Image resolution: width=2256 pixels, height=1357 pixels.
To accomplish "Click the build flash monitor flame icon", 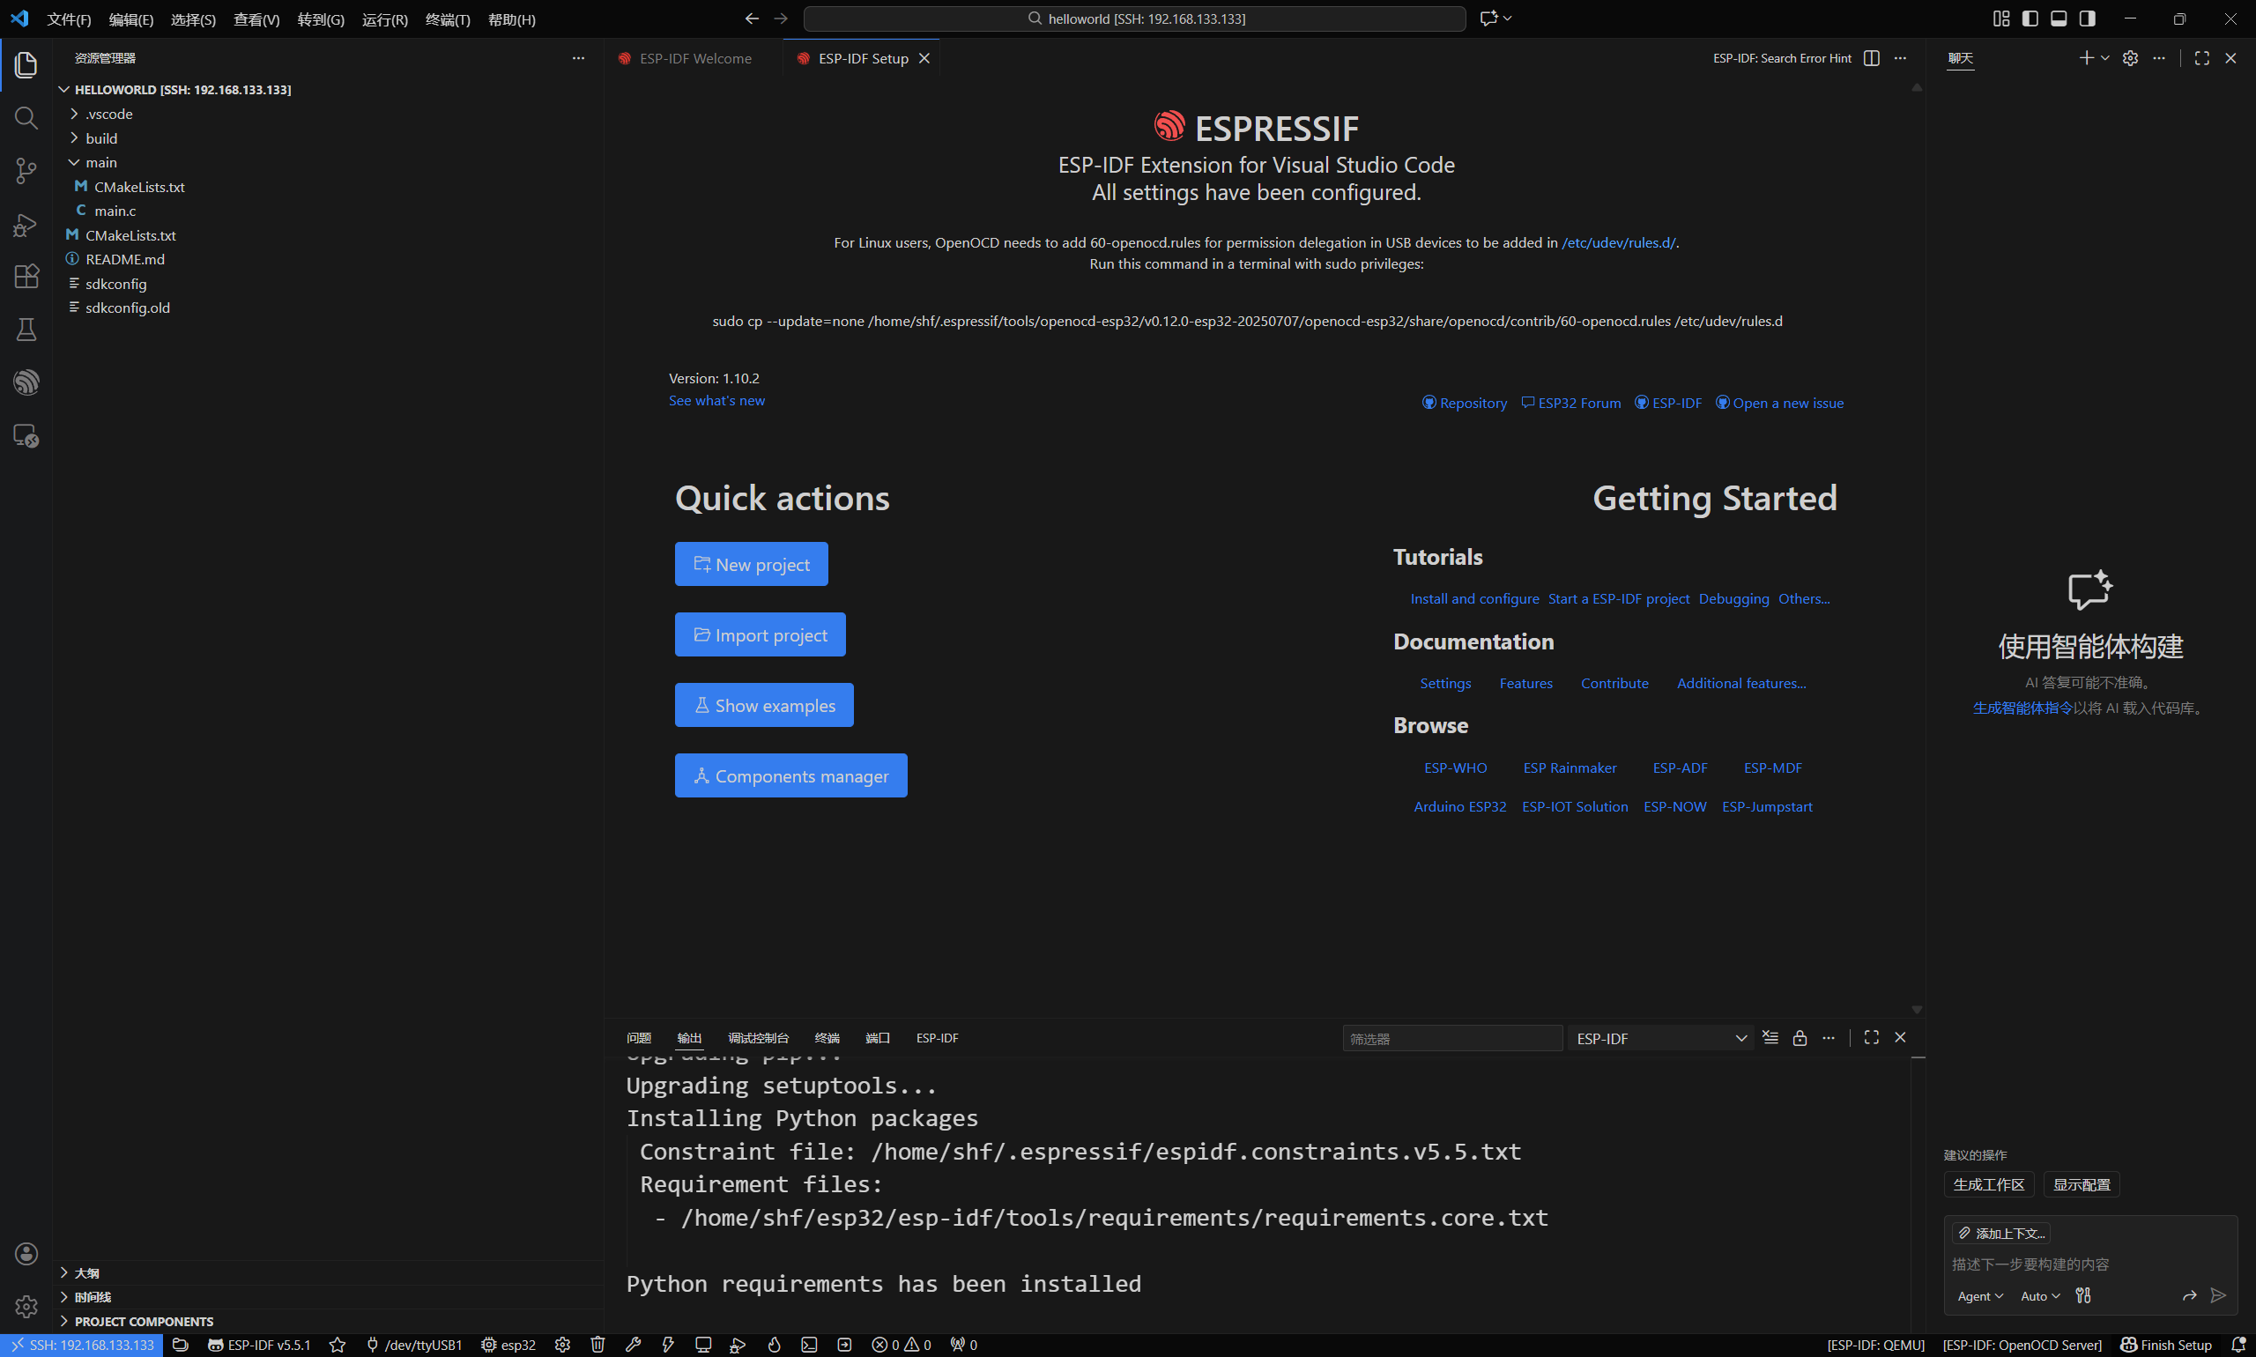I will [x=774, y=1344].
